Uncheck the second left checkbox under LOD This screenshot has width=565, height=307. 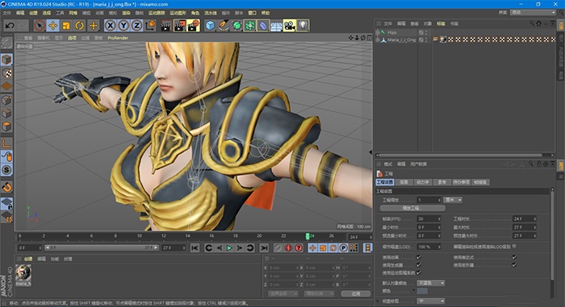pos(419,265)
